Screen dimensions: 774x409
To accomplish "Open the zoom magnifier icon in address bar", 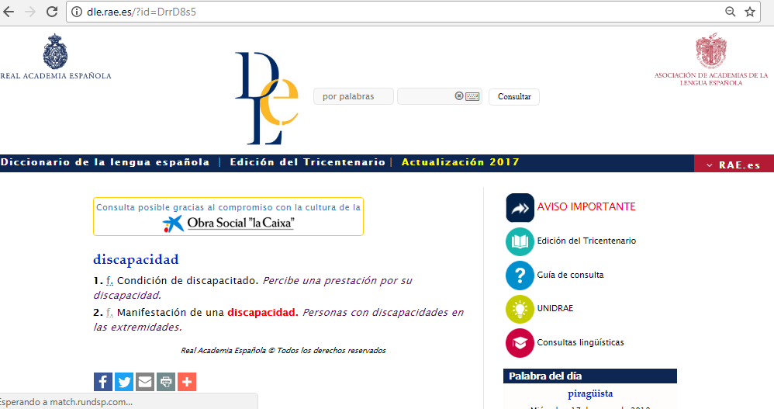I will [x=730, y=12].
